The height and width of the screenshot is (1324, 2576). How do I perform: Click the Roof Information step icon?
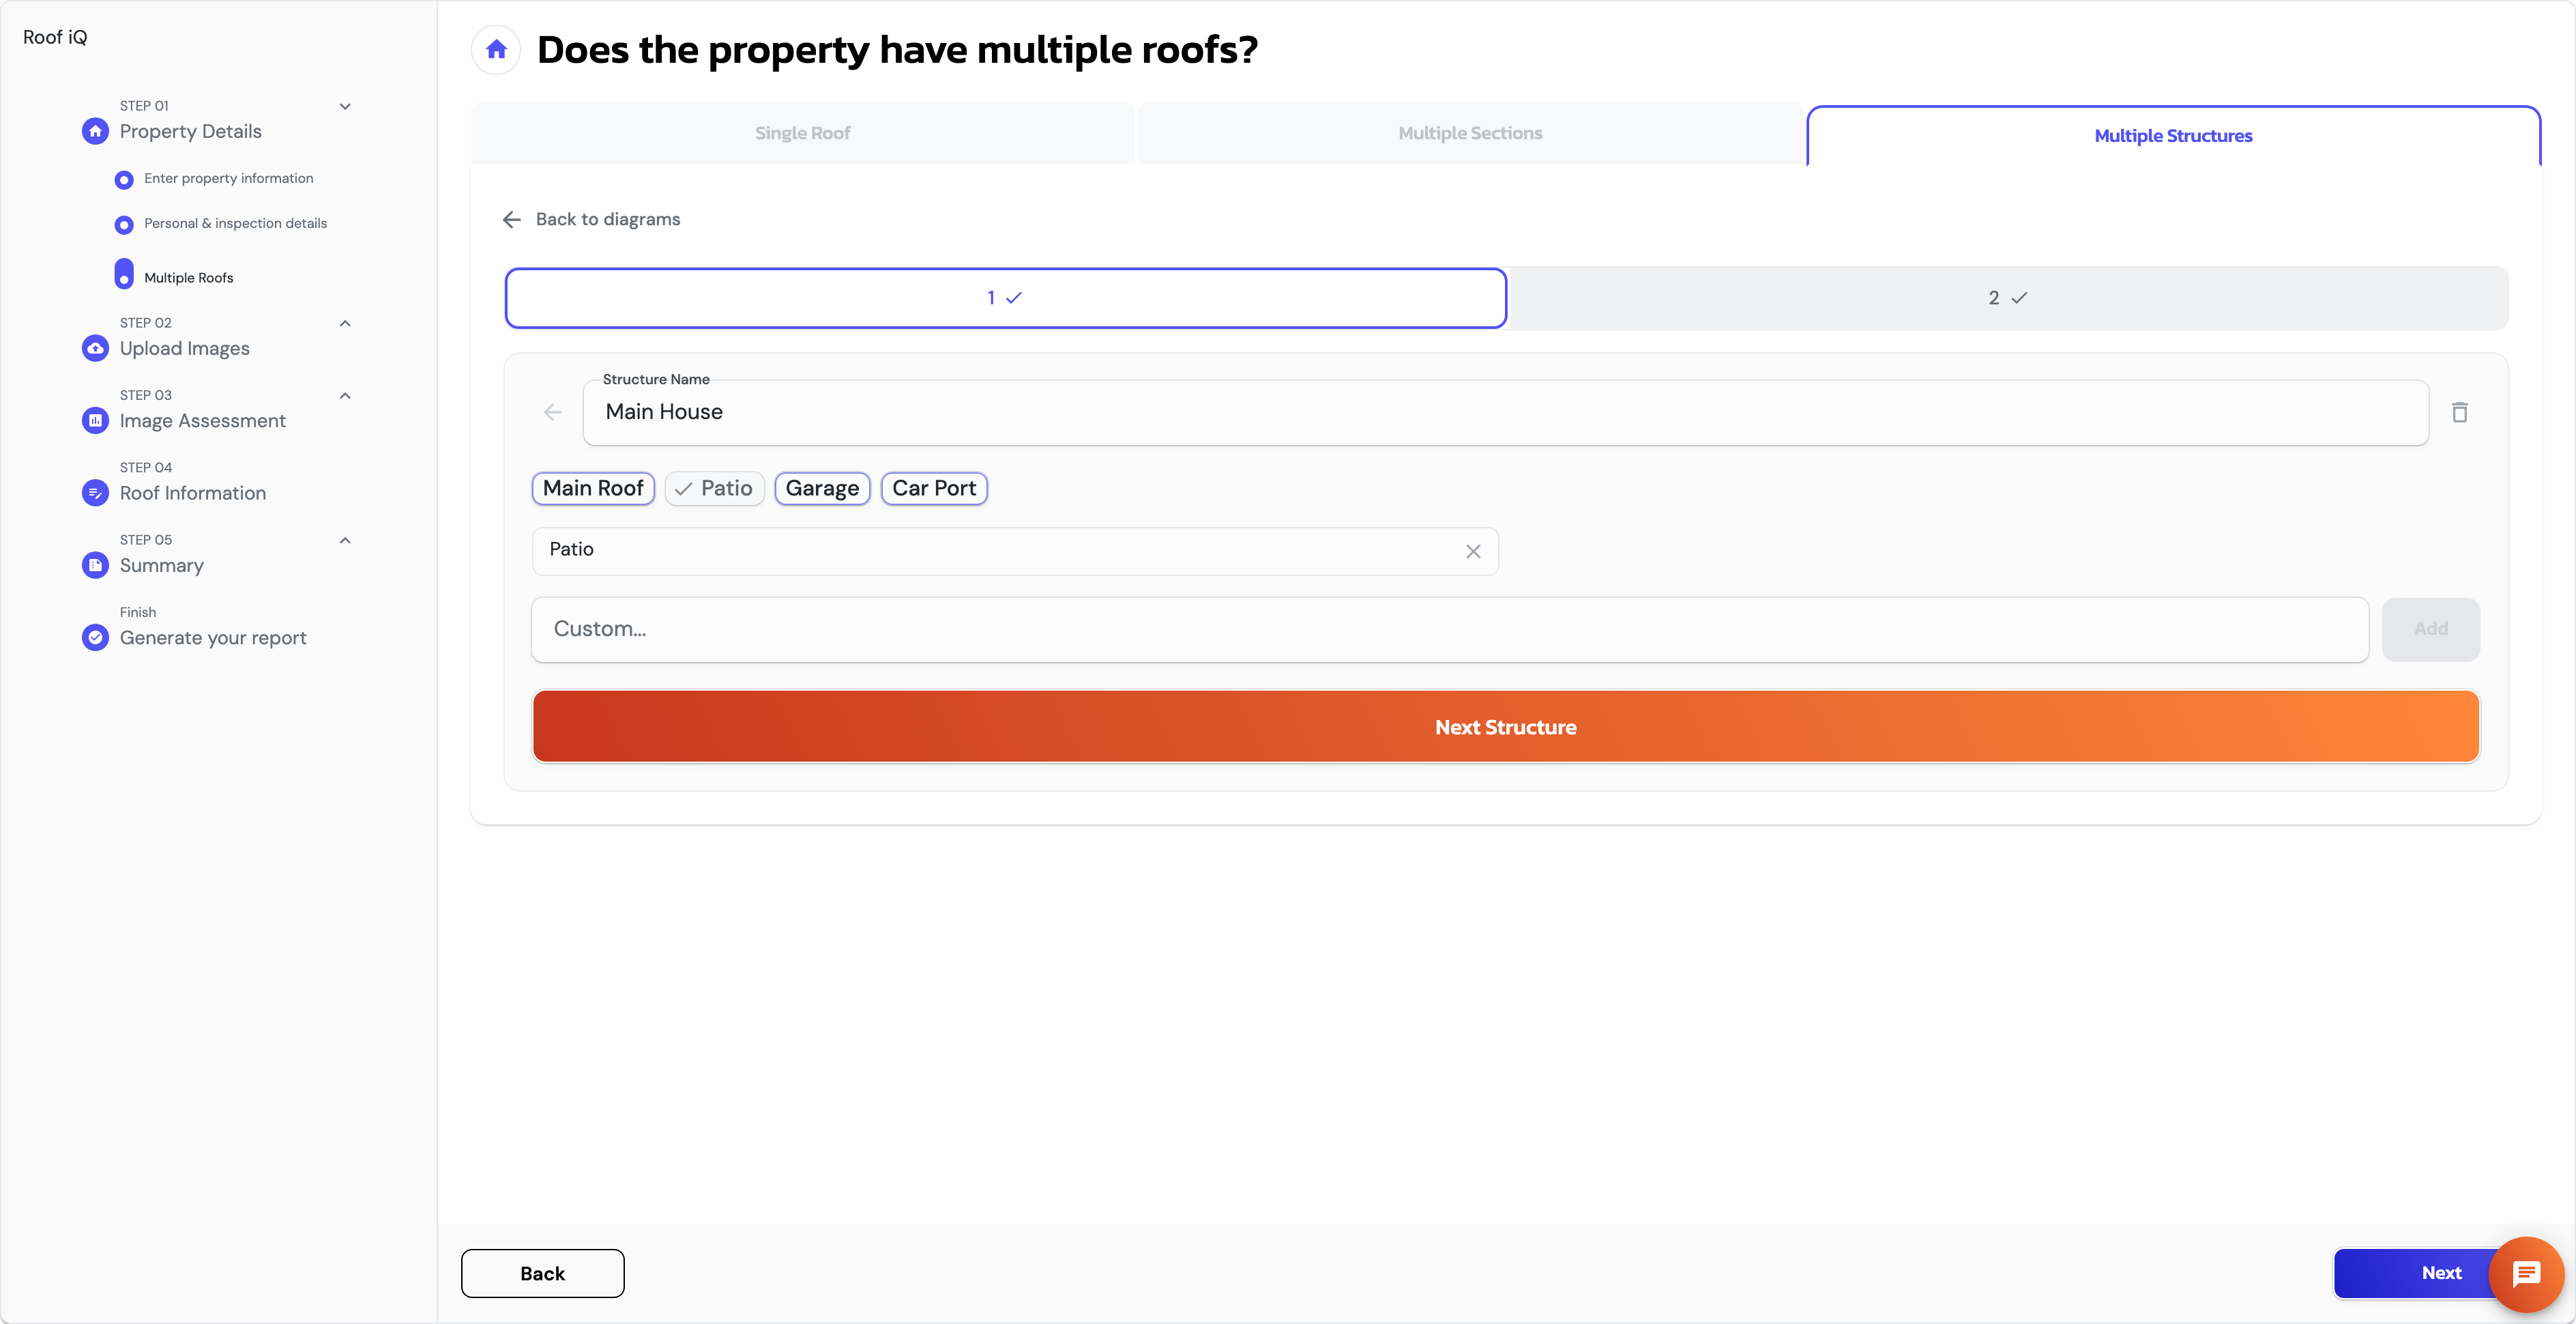95,492
